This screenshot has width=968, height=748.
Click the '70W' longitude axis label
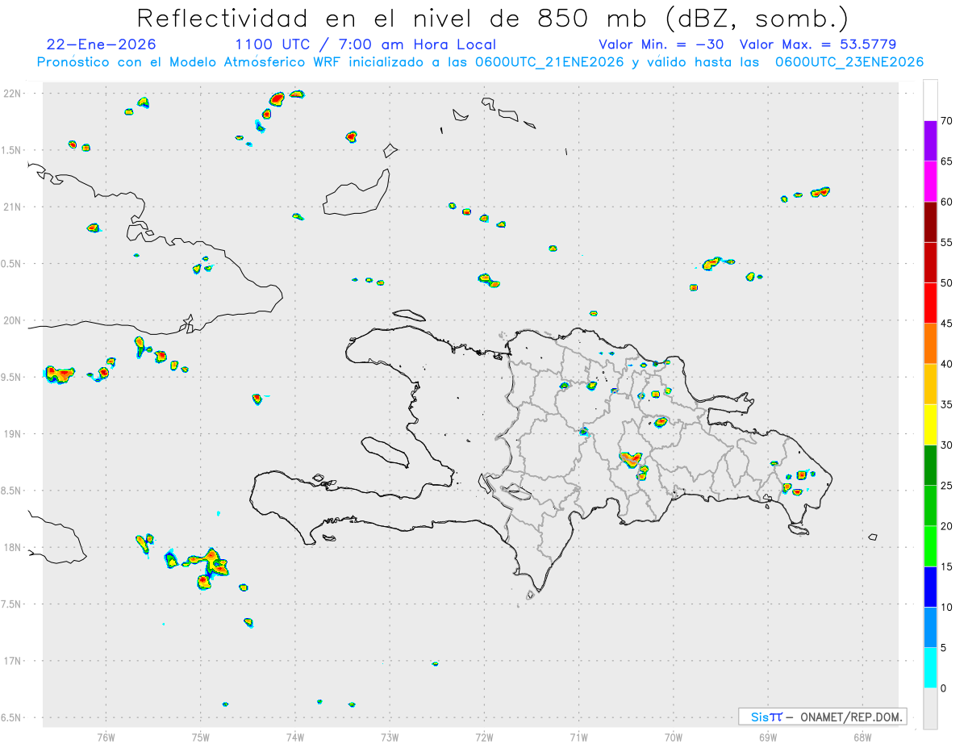coord(674,737)
